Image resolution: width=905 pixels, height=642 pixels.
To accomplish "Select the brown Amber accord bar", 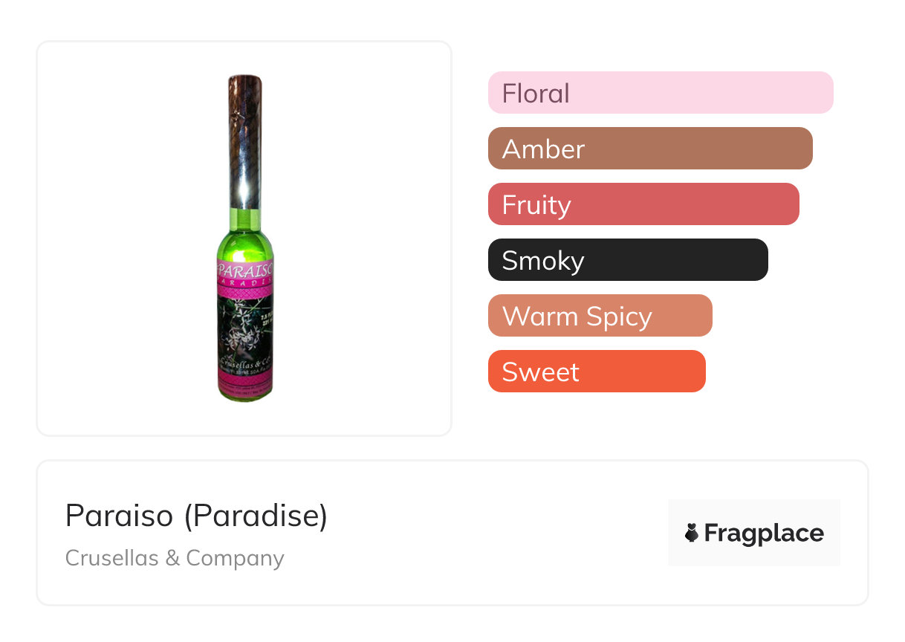I will 649,149.
